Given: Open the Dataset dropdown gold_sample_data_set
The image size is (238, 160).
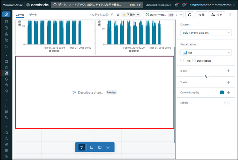Looking at the screenshot, I should pos(206,33).
